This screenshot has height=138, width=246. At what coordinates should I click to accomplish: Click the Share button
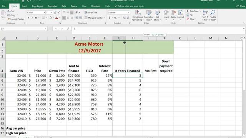pyautogui.click(x=240, y=6)
